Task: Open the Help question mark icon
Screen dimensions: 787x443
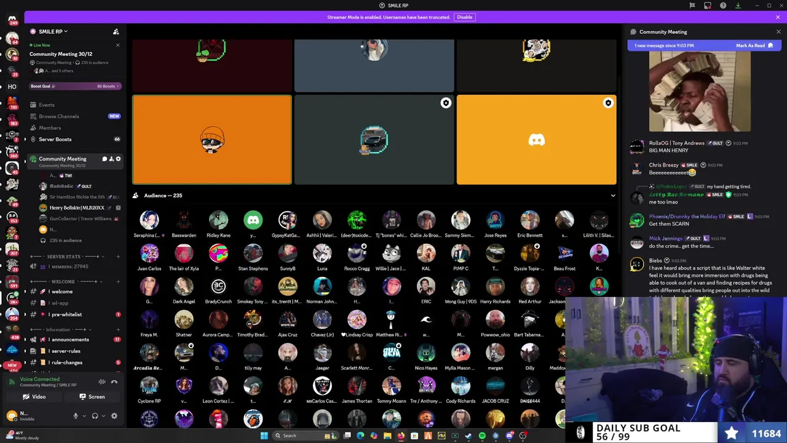Action: tap(723, 6)
